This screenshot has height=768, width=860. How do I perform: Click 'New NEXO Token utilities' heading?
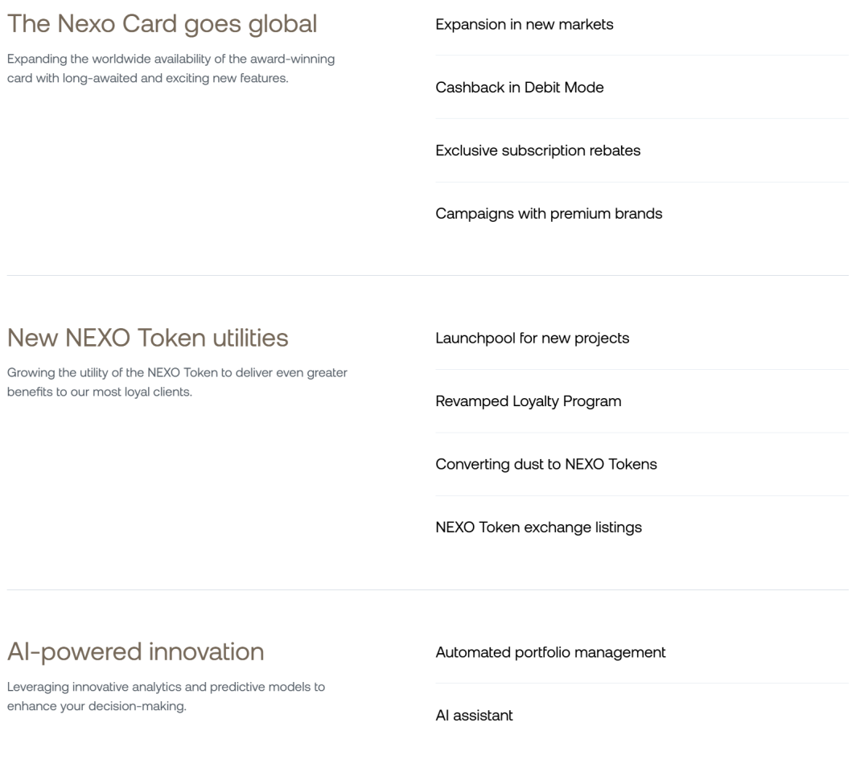[147, 338]
